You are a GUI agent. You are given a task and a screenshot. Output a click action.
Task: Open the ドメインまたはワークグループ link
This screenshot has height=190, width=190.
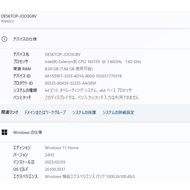(x=45, y=113)
